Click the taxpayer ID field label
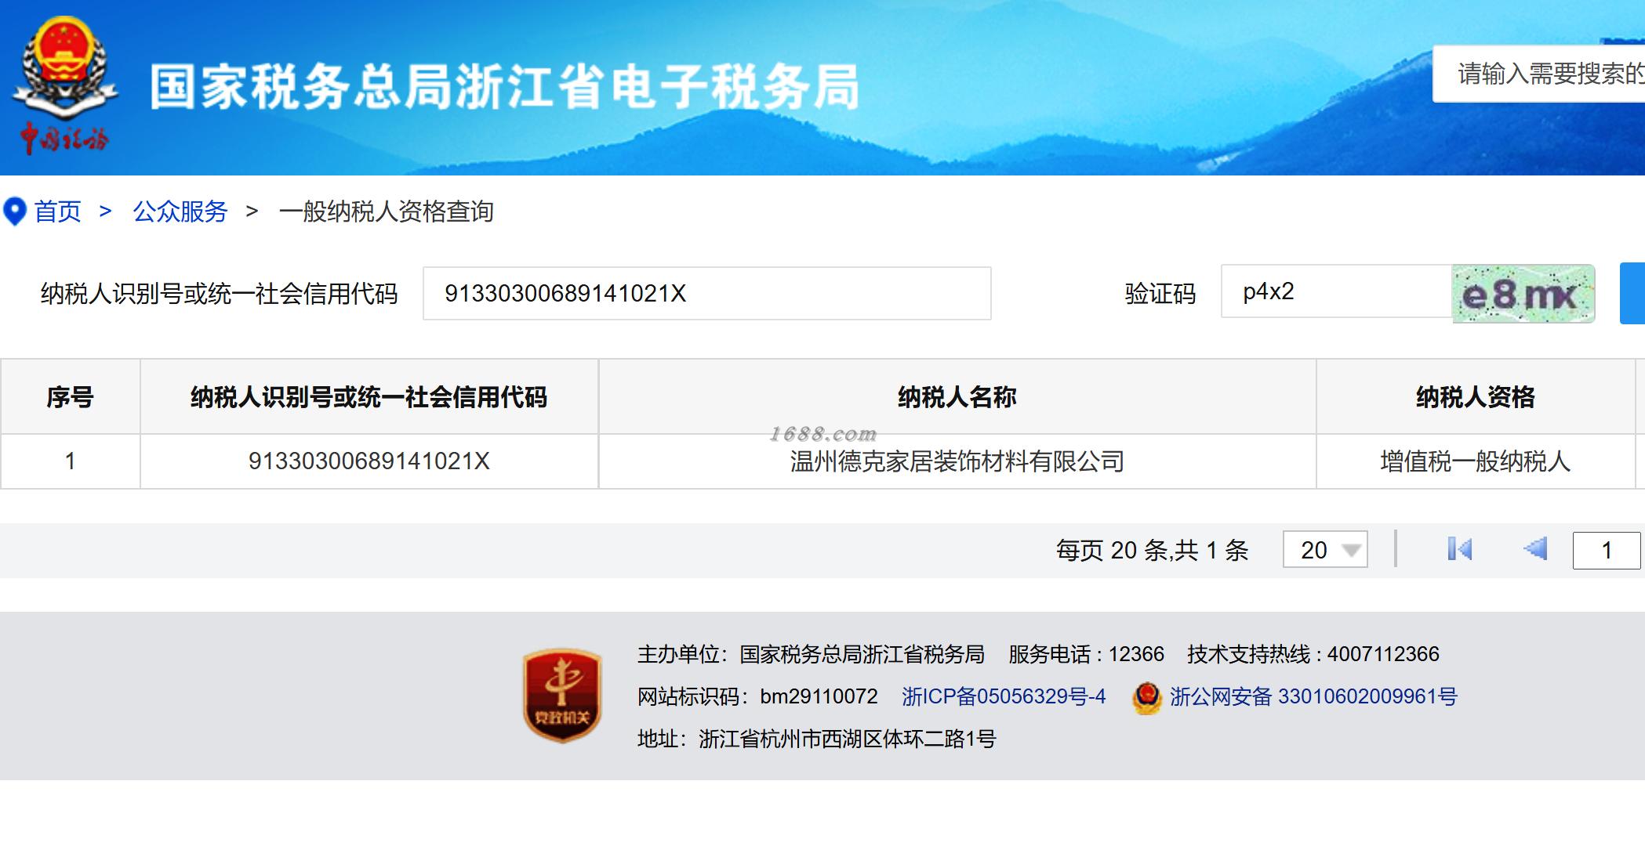 (220, 294)
